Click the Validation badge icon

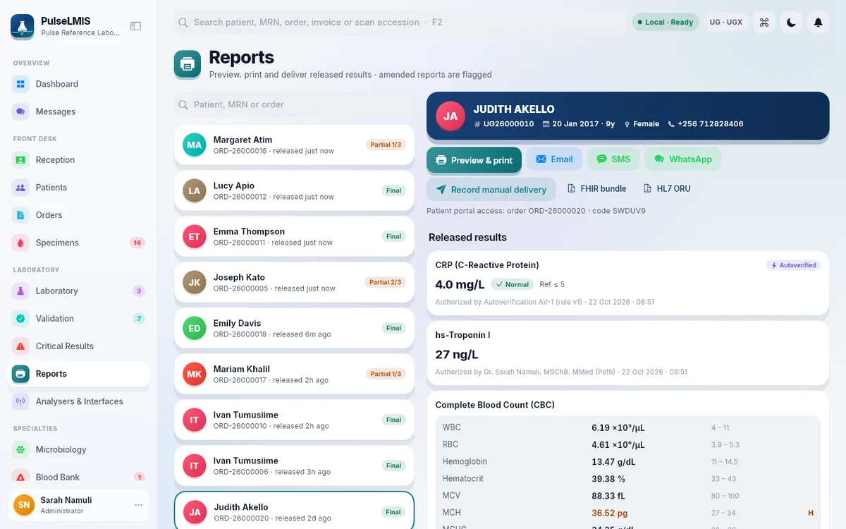click(20, 318)
